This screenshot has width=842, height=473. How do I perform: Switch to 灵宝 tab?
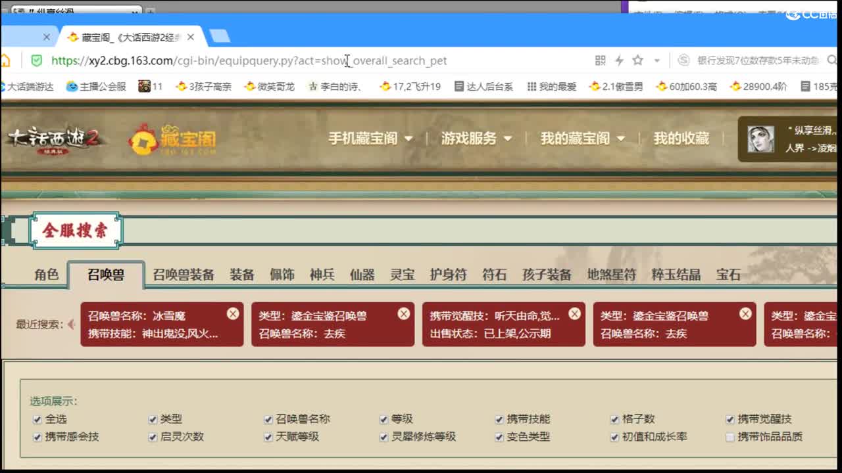(402, 275)
